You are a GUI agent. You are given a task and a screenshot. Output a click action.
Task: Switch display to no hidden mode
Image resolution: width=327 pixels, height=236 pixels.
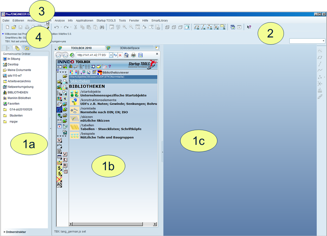pyautogui.click(x=181, y=27)
